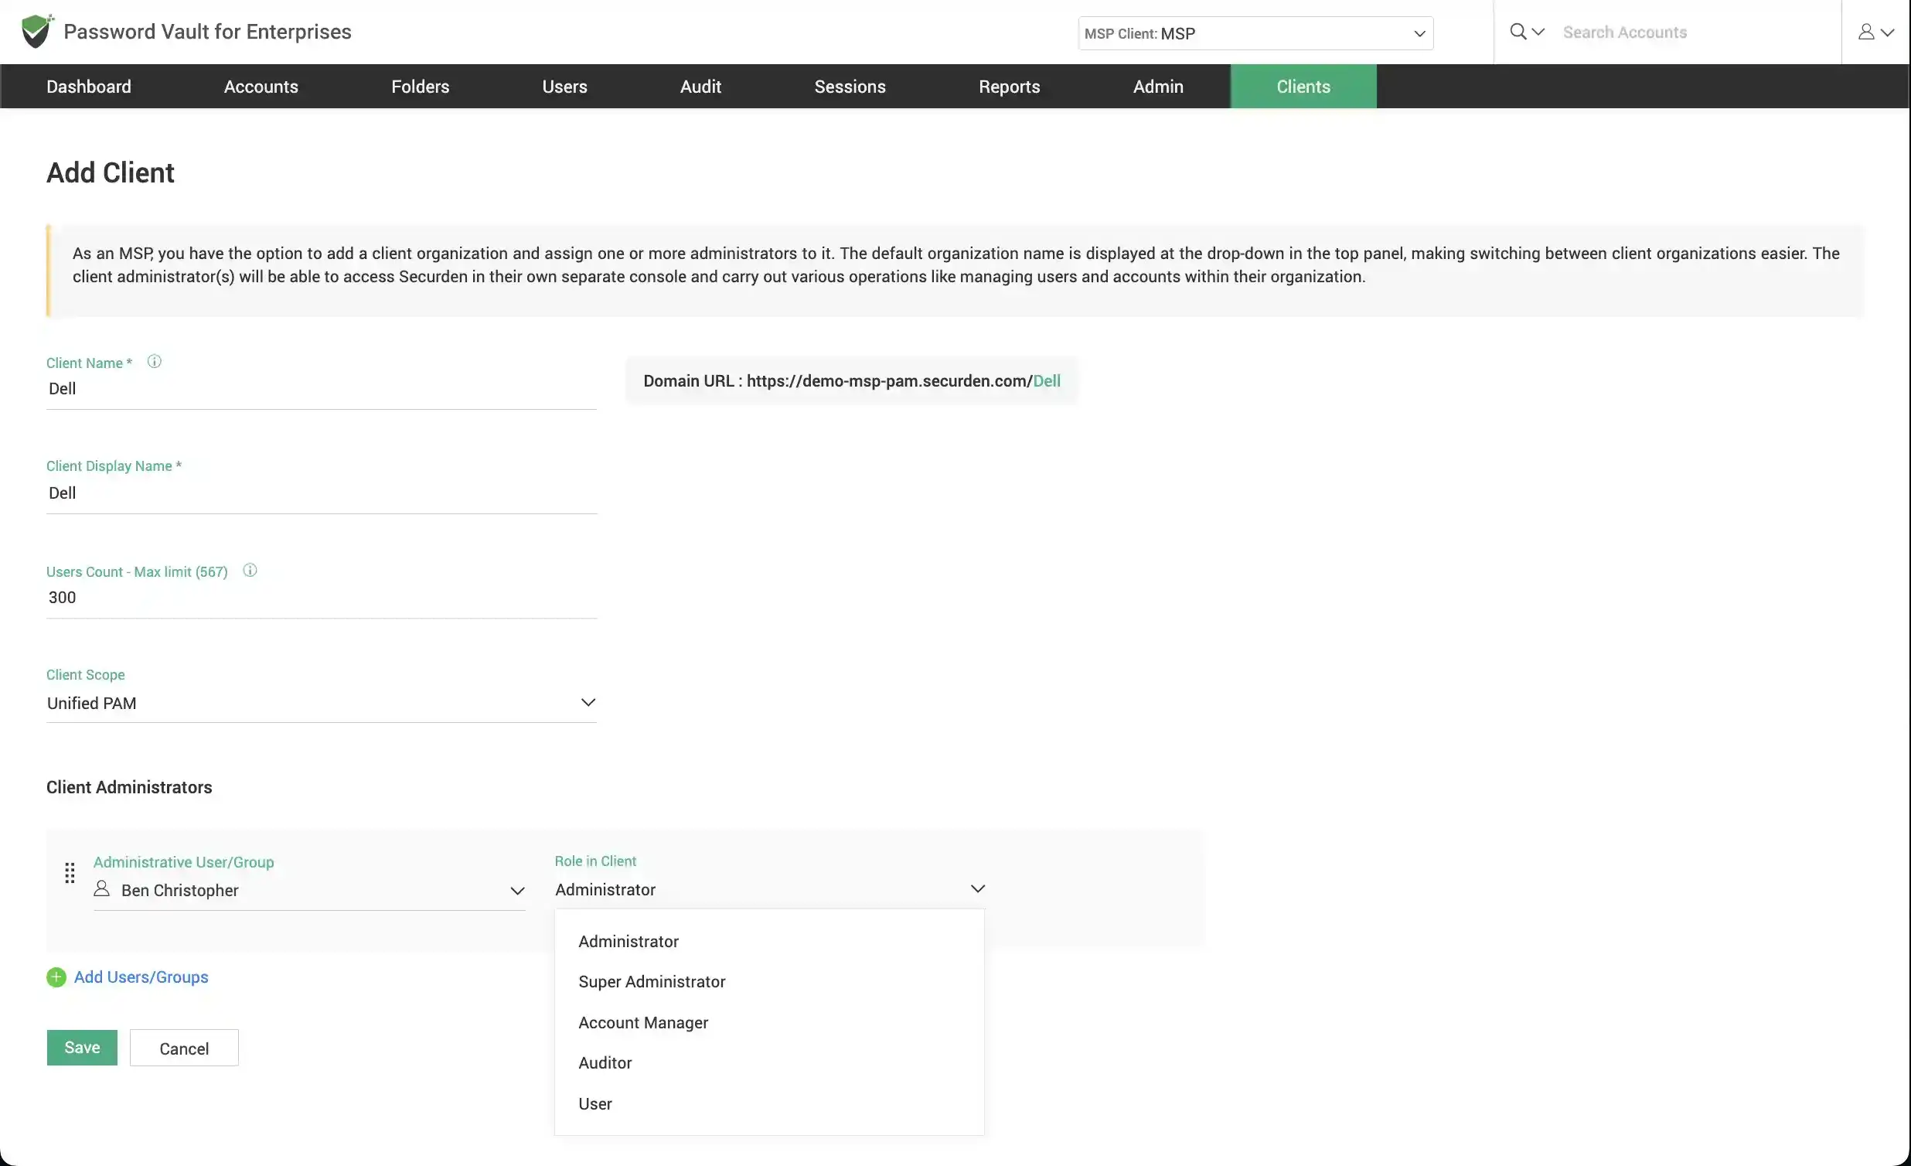Click the info icon next to Users Count
Screen dimensions: 1911x1166
tap(250, 569)
